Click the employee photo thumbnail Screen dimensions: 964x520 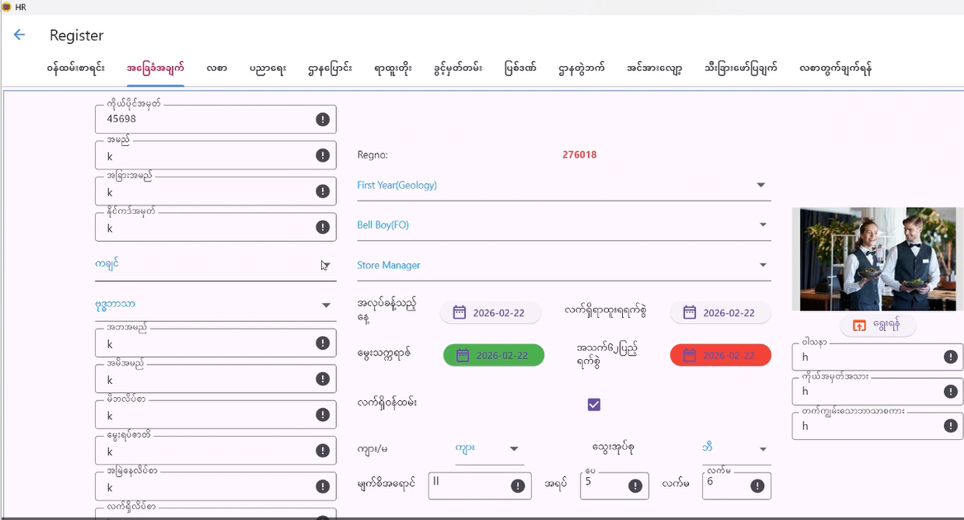(877, 259)
